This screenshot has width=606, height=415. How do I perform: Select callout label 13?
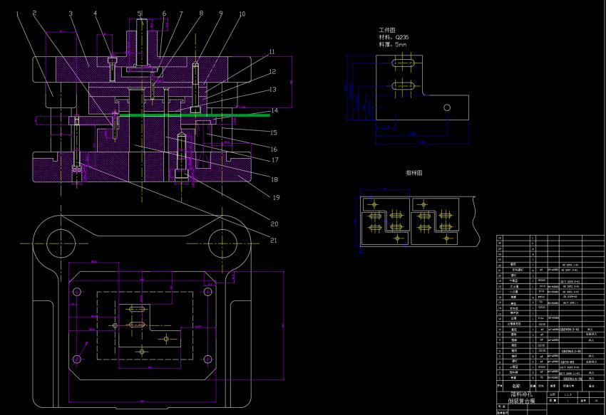click(273, 90)
